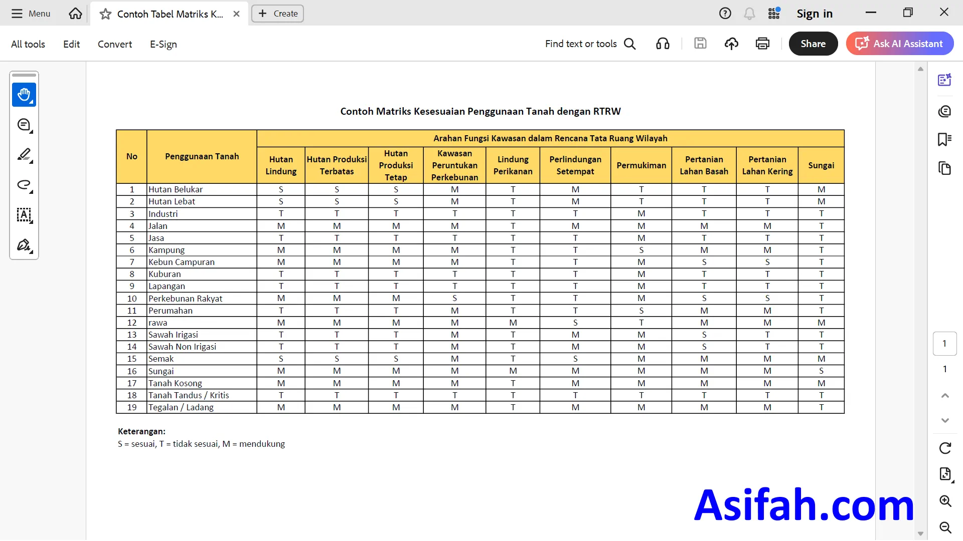Open the main Menu
This screenshot has width=963, height=541.
[x=31, y=14]
